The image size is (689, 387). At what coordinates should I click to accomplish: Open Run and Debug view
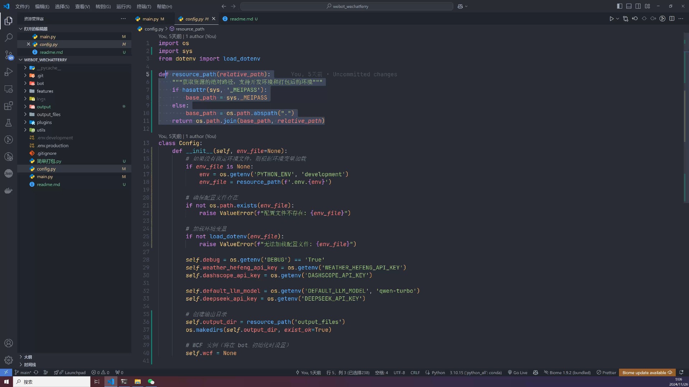pyautogui.click(x=9, y=72)
